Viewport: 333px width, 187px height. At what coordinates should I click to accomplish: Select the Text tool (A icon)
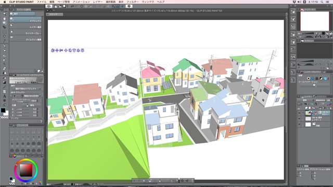tap(4, 96)
